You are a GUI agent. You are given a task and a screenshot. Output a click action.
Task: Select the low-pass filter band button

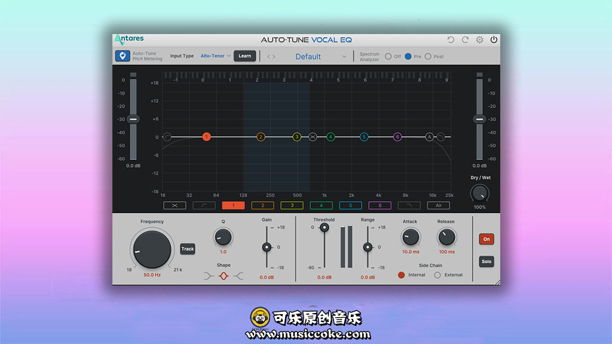point(409,205)
